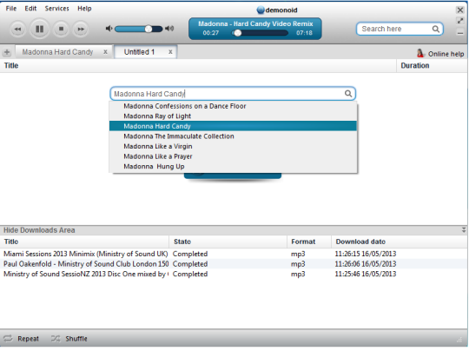The image size is (469, 351).
Task: Open the Services menu
Action: pos(56,9)
